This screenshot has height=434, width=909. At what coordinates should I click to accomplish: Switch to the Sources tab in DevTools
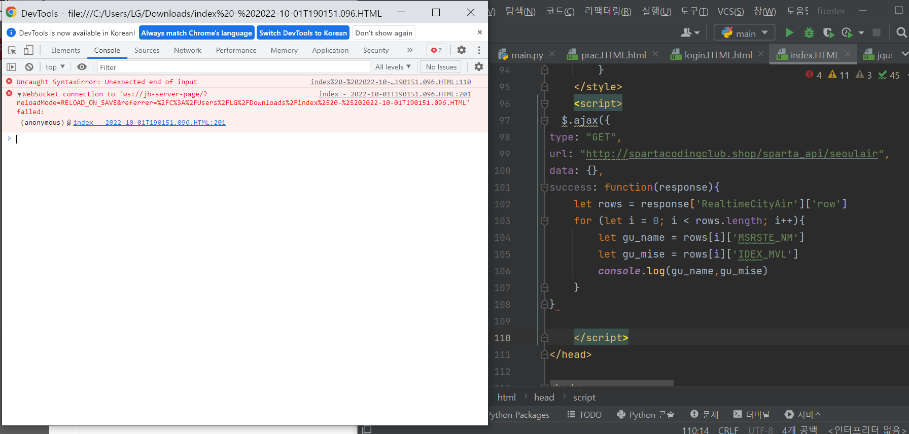(147, 50)
